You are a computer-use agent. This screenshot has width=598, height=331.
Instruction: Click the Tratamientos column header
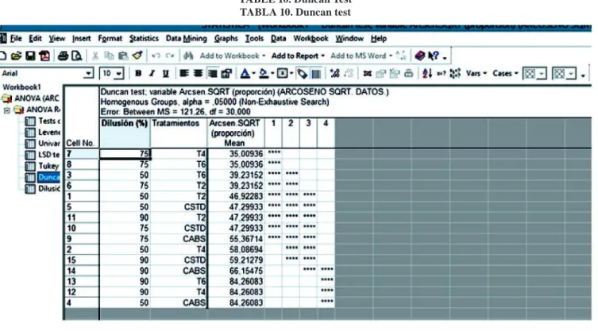(179, 133)
